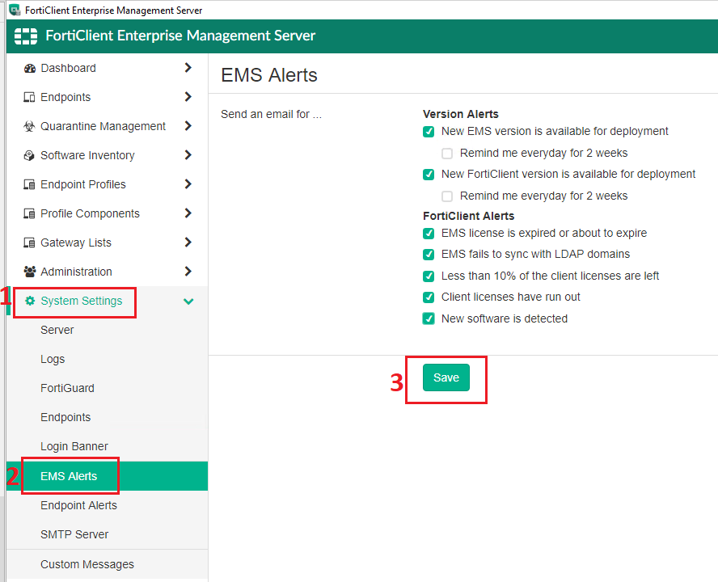Click the FortiClient Alerts heading
Viewport: 718px width, 582px height.
click(x=468, y=216)
